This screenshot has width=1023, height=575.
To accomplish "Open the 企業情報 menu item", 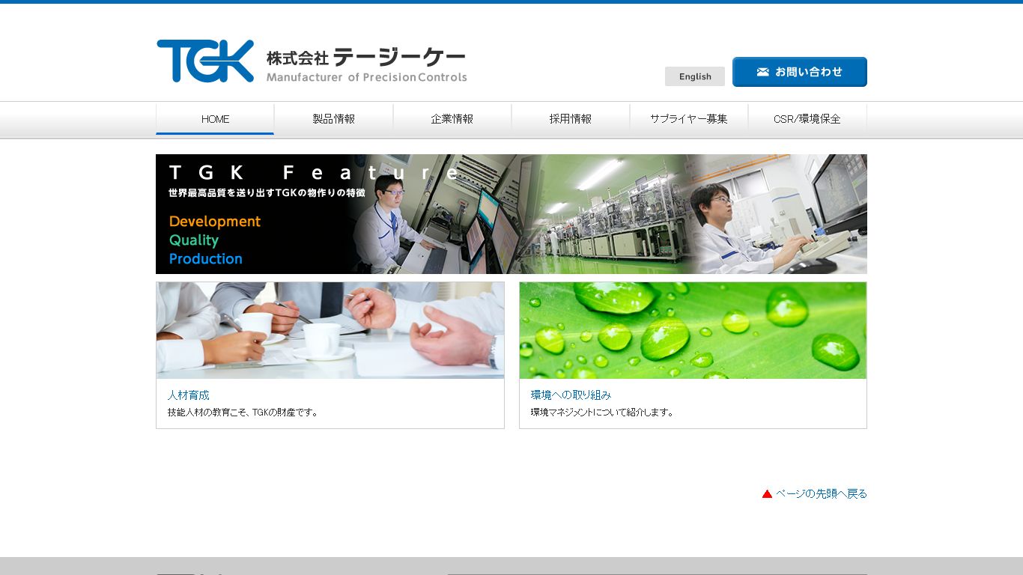I will 452,119.
